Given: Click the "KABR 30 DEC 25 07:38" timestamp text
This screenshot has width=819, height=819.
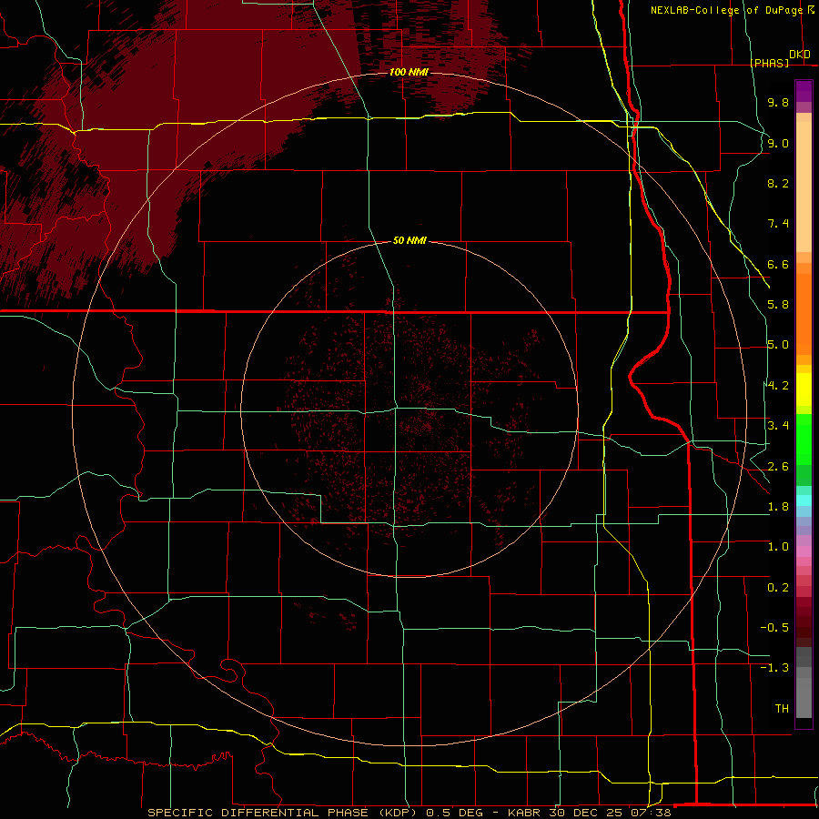Looking at the screenshot, I should [x=589, y=813].
